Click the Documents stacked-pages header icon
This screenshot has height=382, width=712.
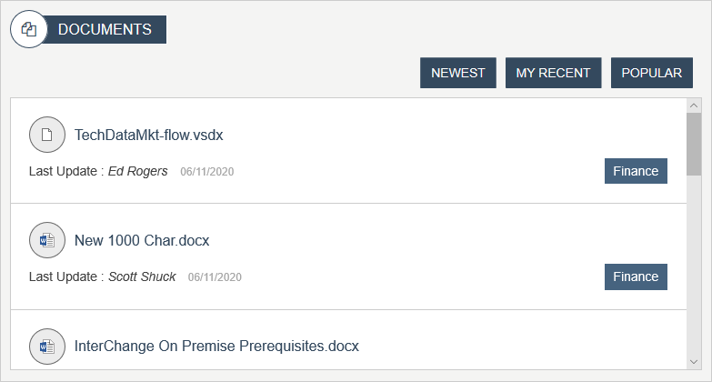click(x=28, y=30)
